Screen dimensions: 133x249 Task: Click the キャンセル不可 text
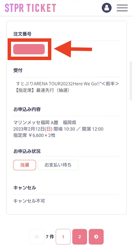pos(29,201)
